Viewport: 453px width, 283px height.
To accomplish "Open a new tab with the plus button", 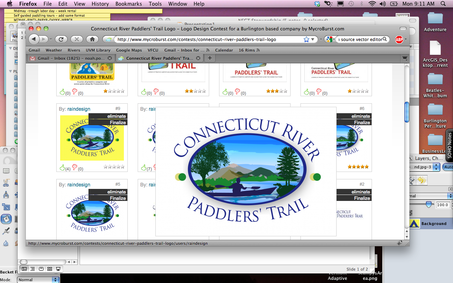I will point(210,58).
